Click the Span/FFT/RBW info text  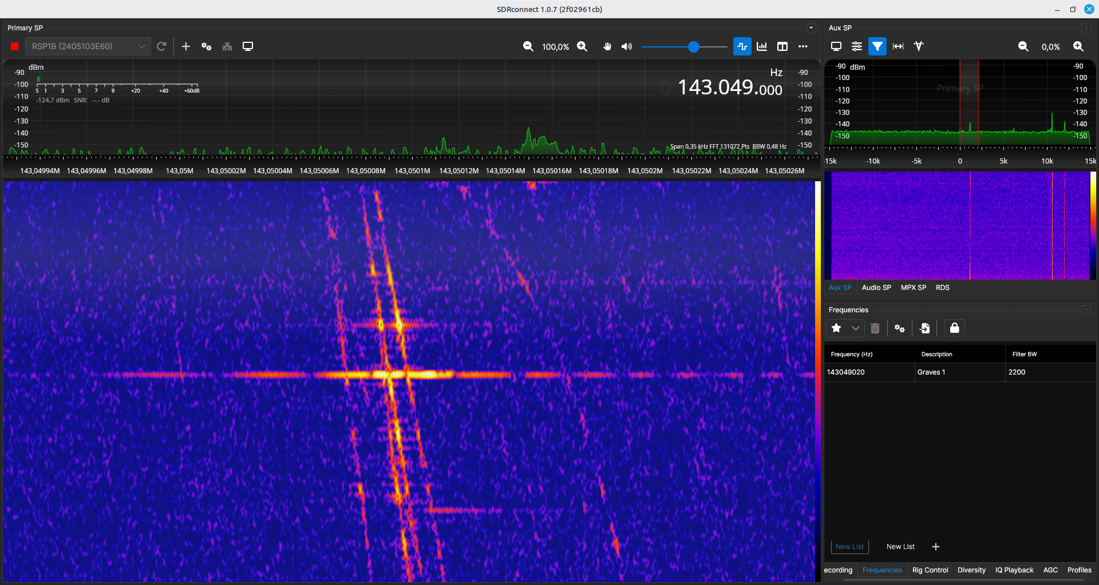(728, 146)
